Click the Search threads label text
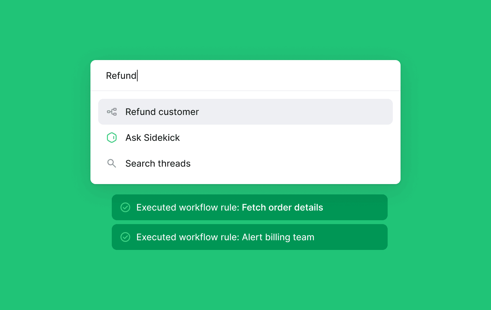491x310 pixels. point(158,163)
